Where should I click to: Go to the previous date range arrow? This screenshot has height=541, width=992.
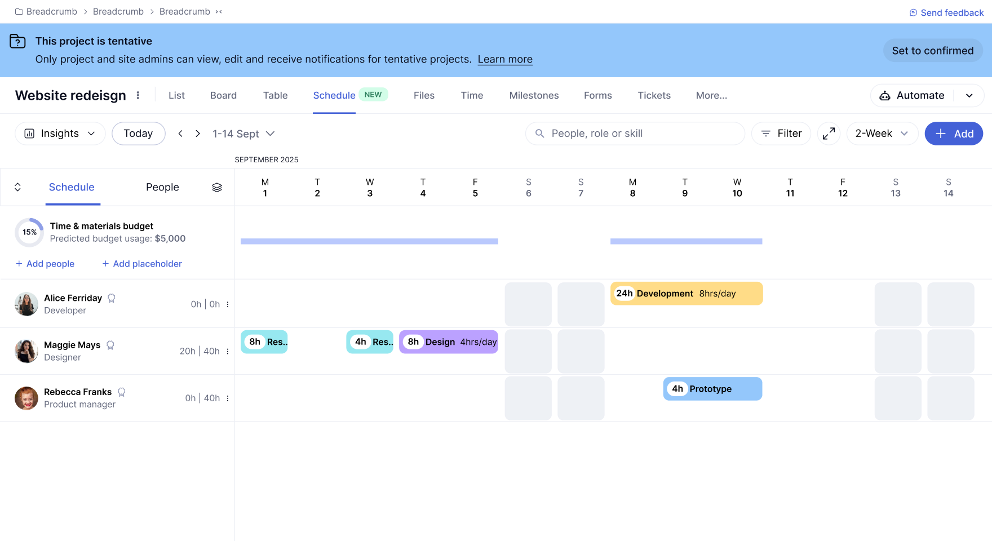point(180,134)
